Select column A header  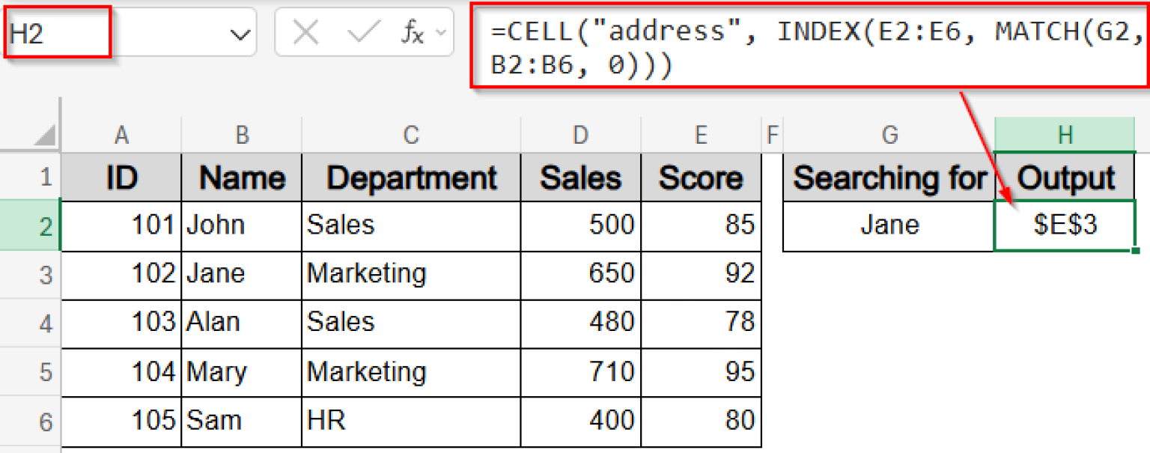121,135
